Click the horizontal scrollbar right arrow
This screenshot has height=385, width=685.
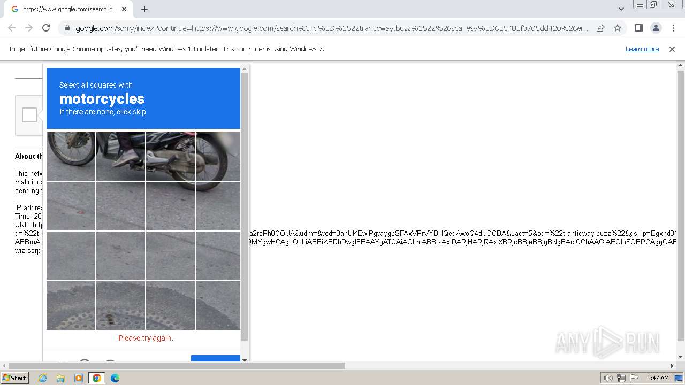(x=672, y=366)
